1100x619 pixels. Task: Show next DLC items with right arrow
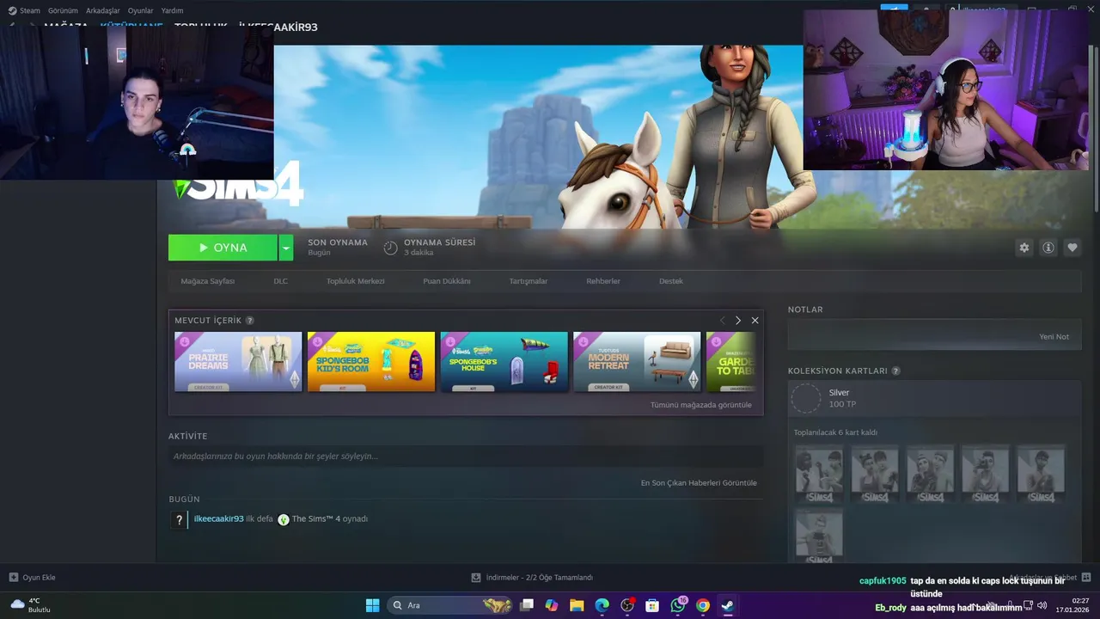coord(737,321)
